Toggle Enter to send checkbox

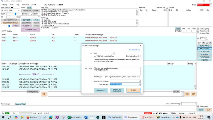click(x=198, y=107)
